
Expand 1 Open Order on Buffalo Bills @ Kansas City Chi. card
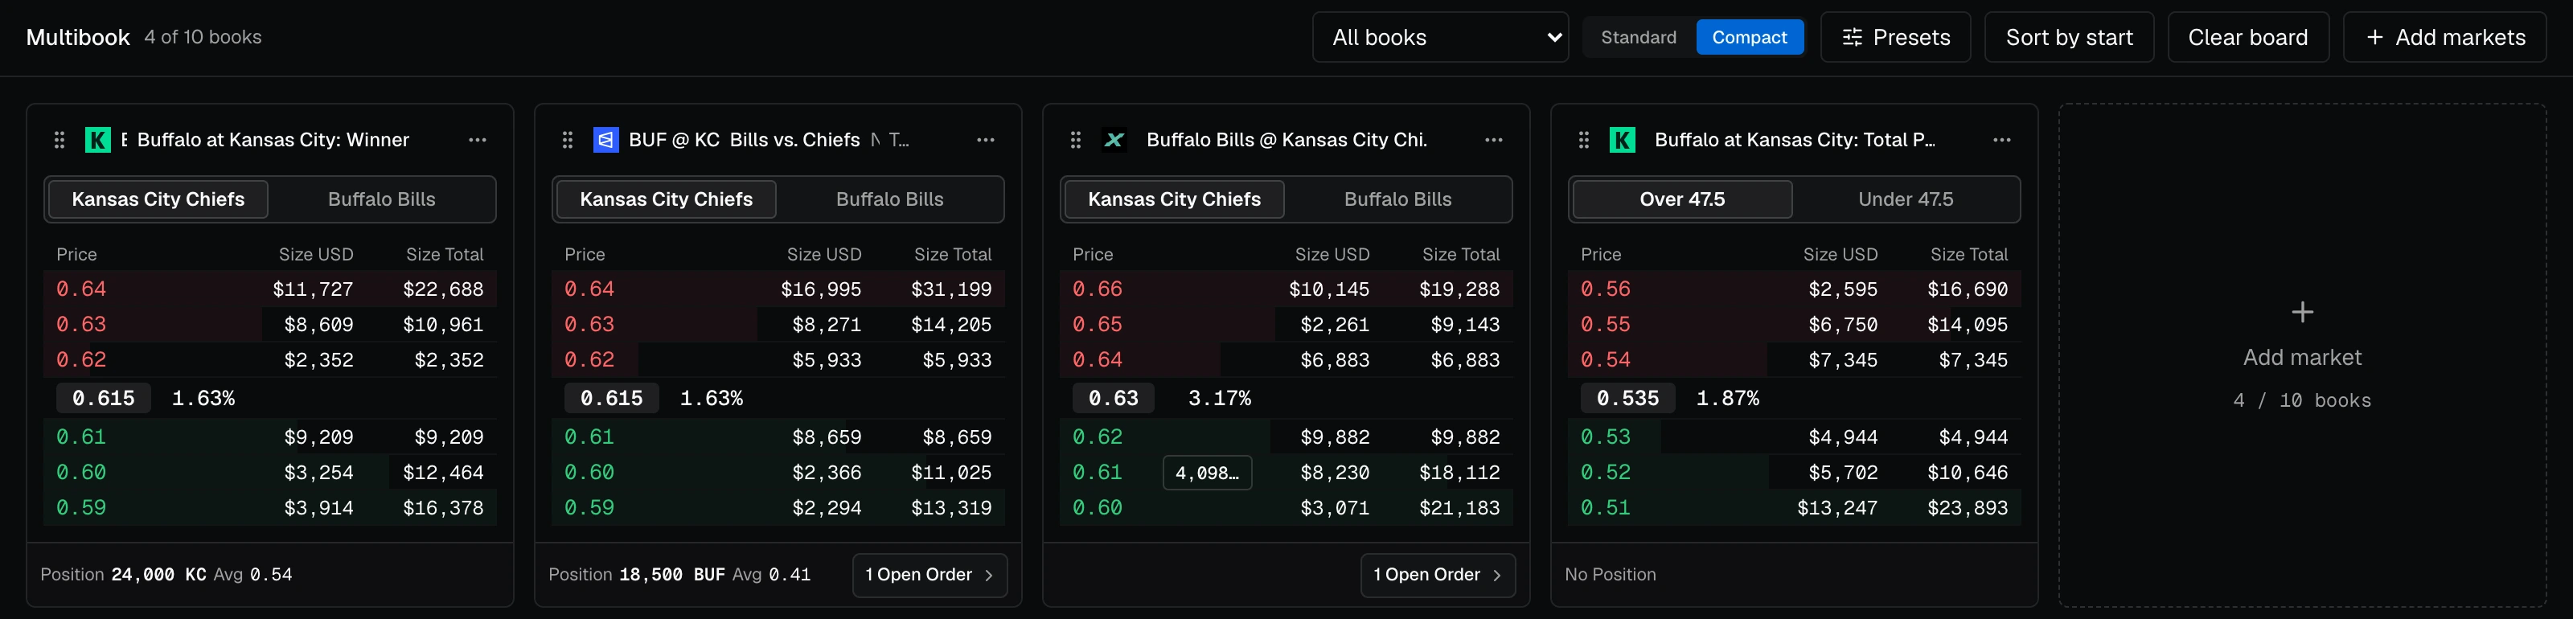click(1438, 575)
